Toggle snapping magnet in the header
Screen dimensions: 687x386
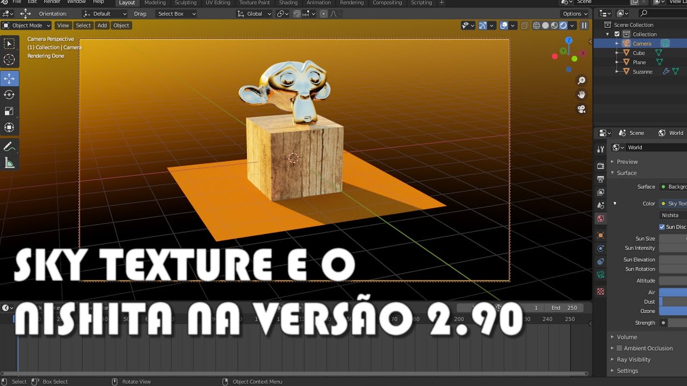pyautogui.click(x=296, y=13)
